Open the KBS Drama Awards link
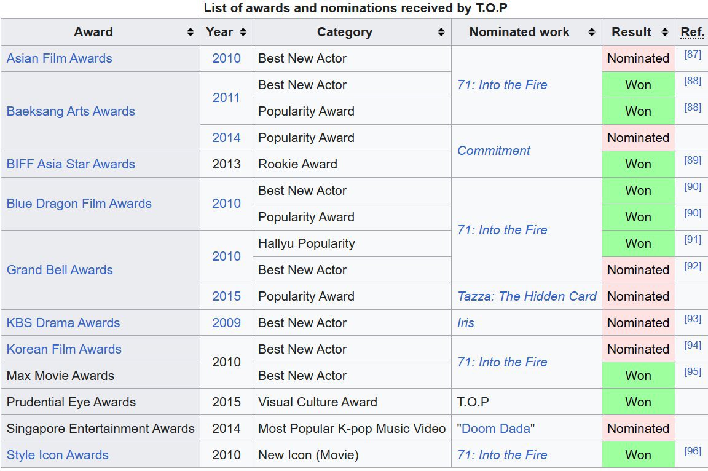This screenshot has height=471, width=708. coord(63,323)
